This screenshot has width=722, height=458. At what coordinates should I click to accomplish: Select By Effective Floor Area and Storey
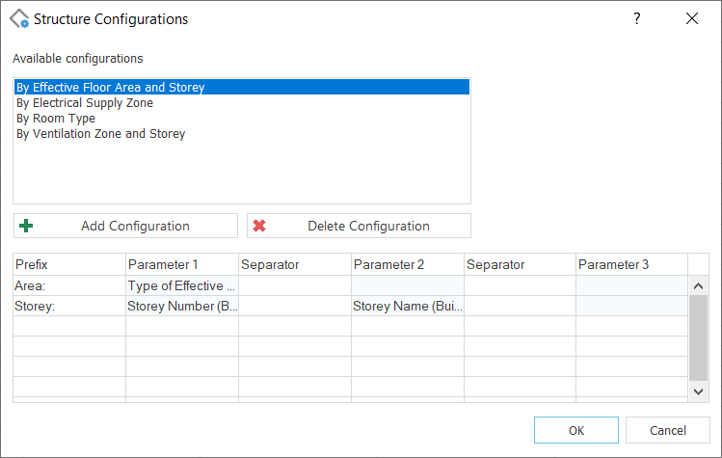[242, 87]
